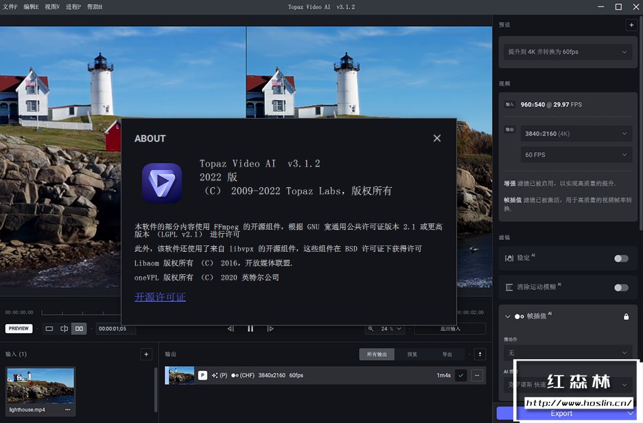Toggle the 稳定 stabilization switch
Image resolution: width=643 pixels, height=423 pixels.
pyautogui.click(x=621, y=258)
